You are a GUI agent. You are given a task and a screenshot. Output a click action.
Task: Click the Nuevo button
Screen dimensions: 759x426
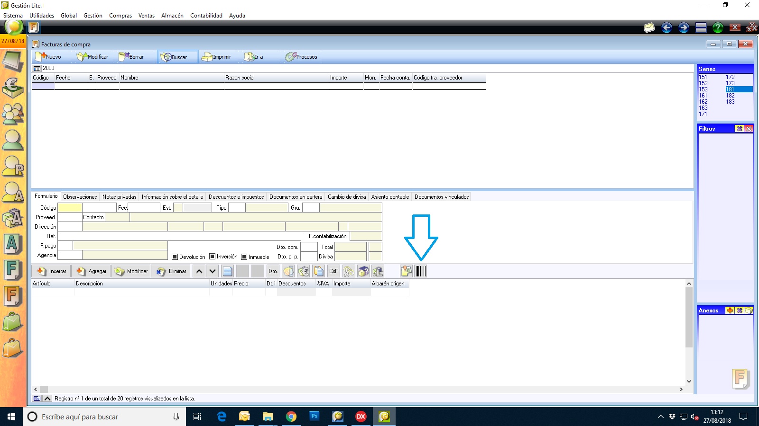pyautogui.click(x=49, y=57)
